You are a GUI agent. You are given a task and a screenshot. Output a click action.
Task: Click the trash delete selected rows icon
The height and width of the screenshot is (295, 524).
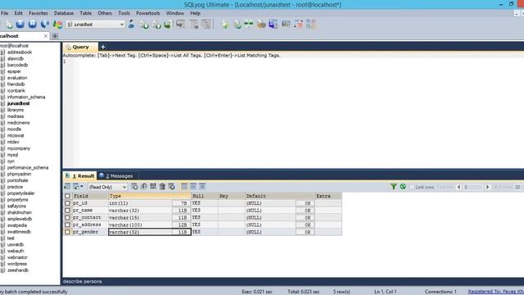(162, 187)
